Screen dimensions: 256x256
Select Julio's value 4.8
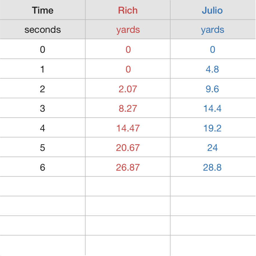[x=212, y=69]
